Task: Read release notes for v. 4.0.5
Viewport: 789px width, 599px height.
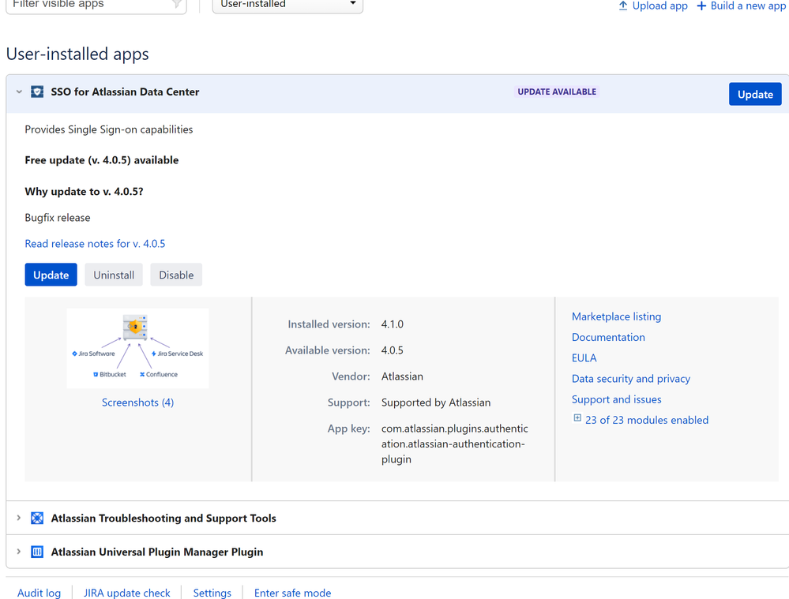Action: (x=95, y=243)
